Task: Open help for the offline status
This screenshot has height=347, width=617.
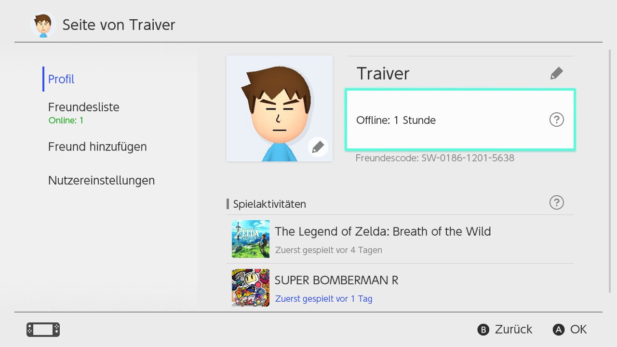Action: click(x=557, y=120)
